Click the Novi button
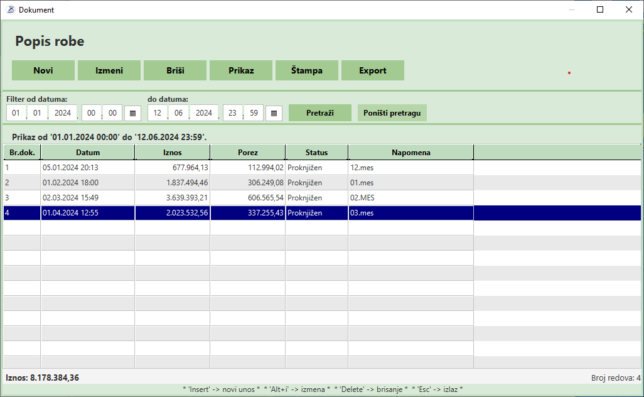Viewport: 644px width, 397px height. tap(43, 70)
